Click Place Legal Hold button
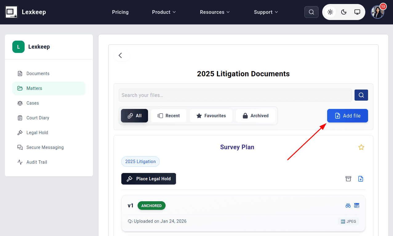The height and width of the screenshot is (236, 393). tap(149, 179)
